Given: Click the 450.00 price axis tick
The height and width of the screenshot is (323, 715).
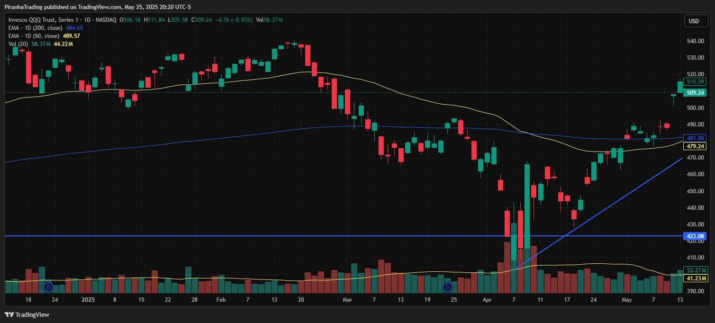Looking at the screenshot, I should click(x=695, y=191).
